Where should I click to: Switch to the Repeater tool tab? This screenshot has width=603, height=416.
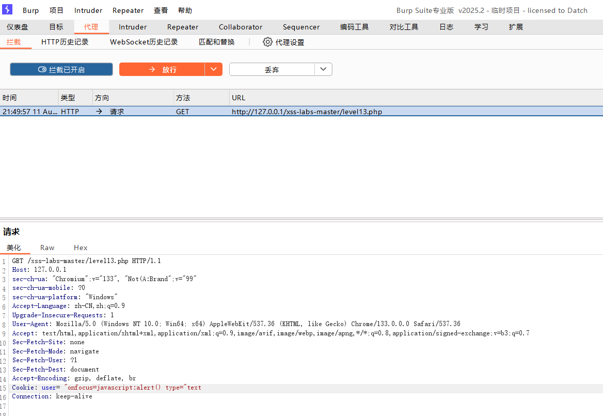tap(183, 27)
